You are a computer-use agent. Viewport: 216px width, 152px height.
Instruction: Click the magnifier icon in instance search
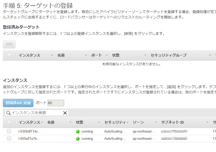[8, 113]
